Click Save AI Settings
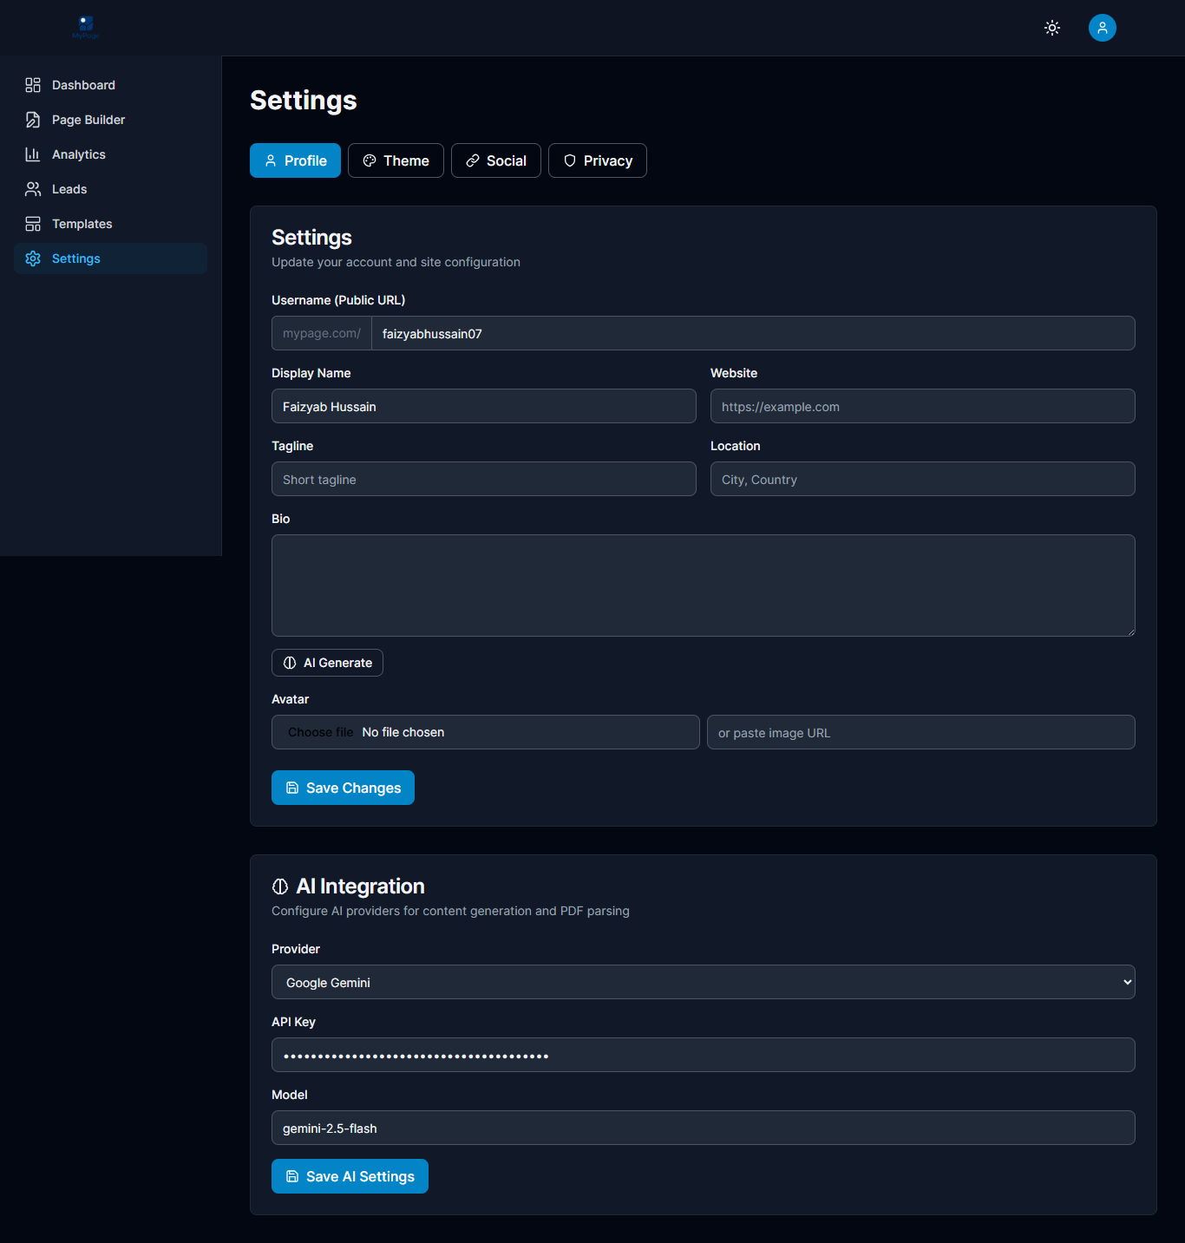 pos(349,1176)
